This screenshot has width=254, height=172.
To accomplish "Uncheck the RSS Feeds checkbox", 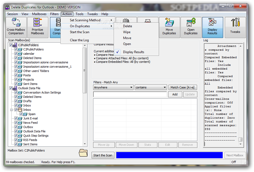I will click(16, 140).
